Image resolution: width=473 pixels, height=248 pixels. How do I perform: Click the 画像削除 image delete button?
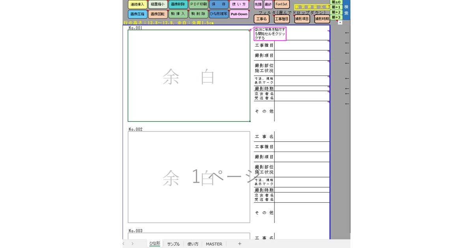(178, 4)
